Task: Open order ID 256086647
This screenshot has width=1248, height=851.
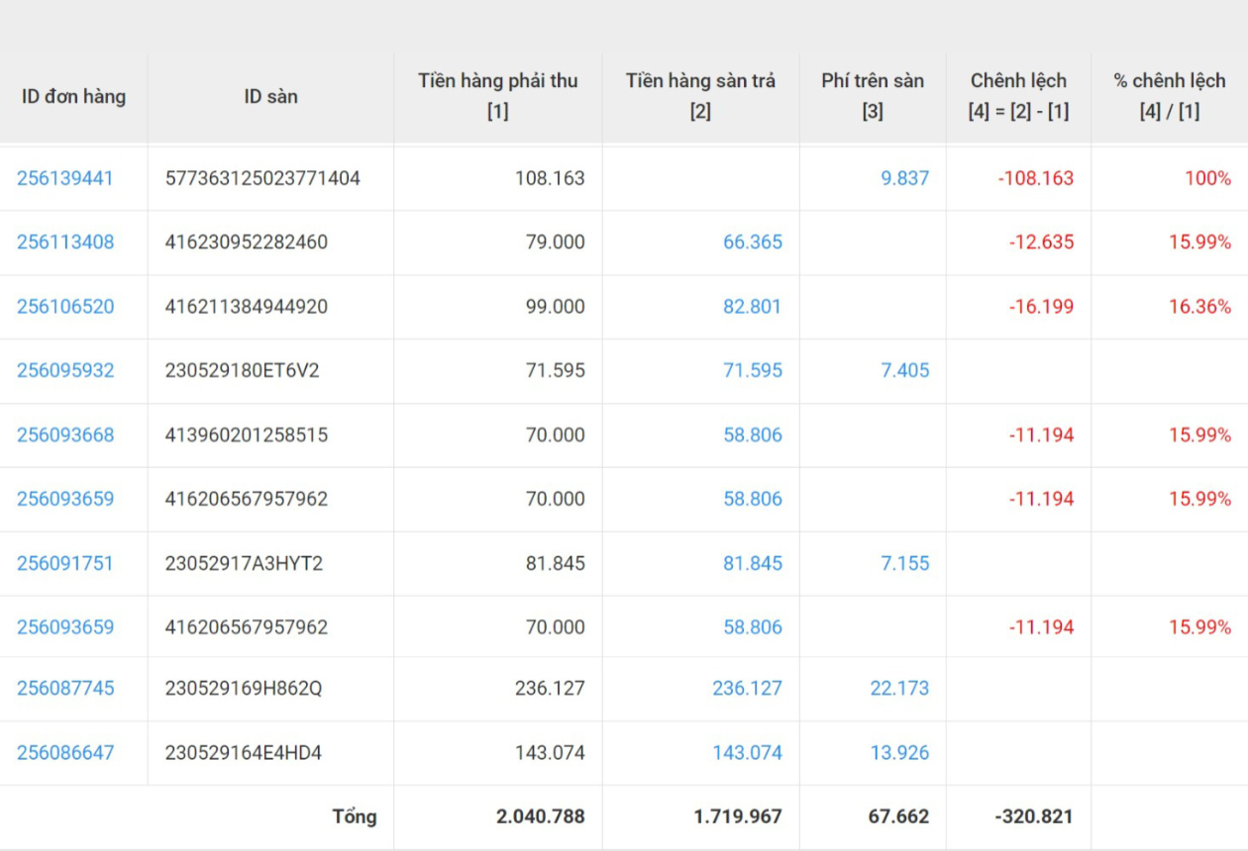Action: point(65,753)
